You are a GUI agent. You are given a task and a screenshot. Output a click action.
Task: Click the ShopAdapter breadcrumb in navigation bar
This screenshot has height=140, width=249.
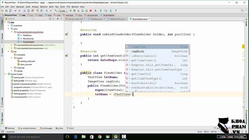click(107, 15)
